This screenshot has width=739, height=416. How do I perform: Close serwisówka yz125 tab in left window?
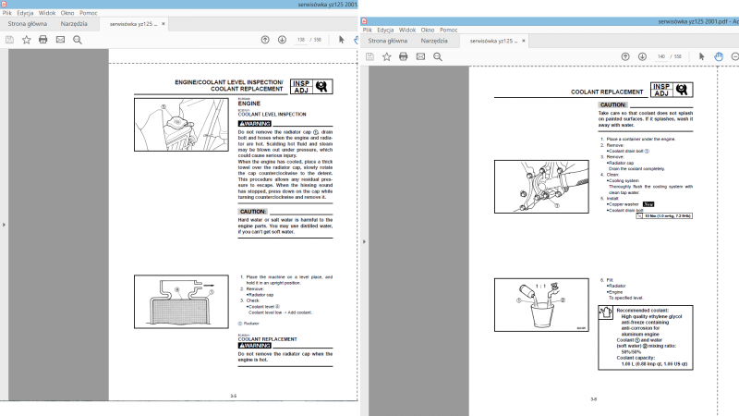[166, 23]
